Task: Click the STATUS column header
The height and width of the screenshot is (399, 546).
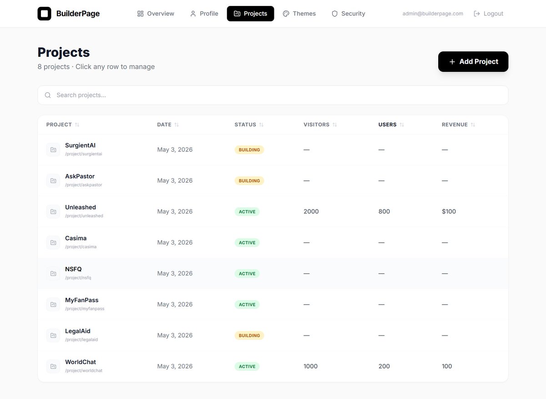Action: coord(245,125)
